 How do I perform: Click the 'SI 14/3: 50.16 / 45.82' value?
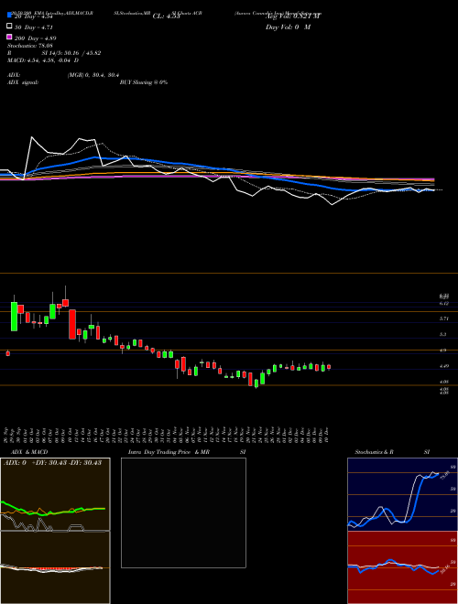tap(73, 53)
